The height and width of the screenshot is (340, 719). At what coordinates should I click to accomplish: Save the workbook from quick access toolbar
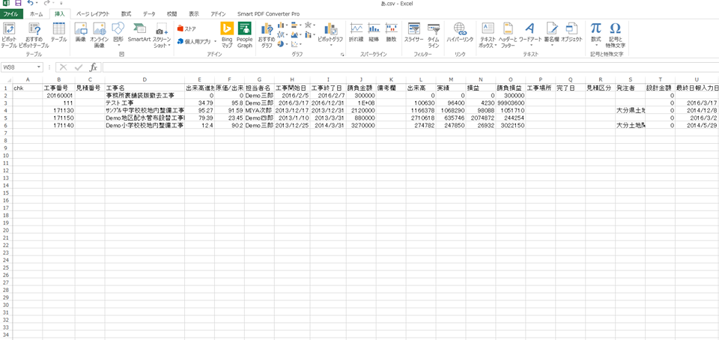[18, 3]
